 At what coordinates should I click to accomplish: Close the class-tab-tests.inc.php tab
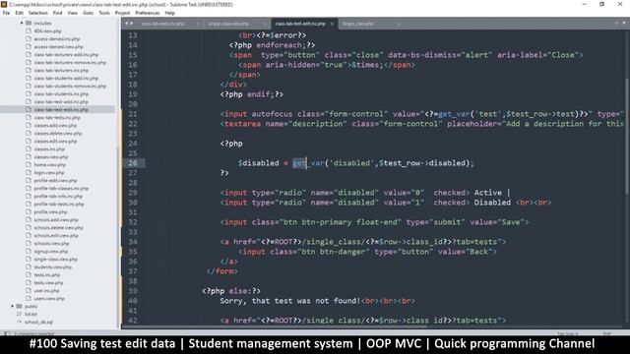[x=198, y=24]
